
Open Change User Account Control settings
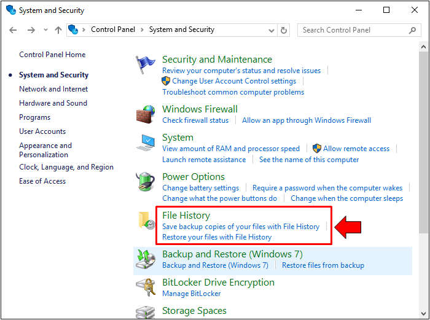click(x=234, y=81)
